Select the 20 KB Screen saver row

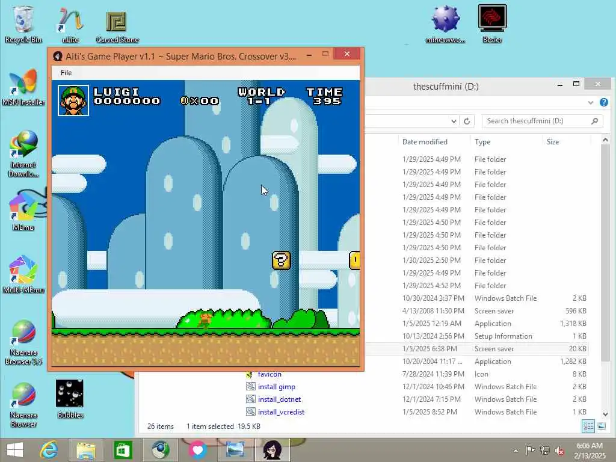tap(476, 348)
